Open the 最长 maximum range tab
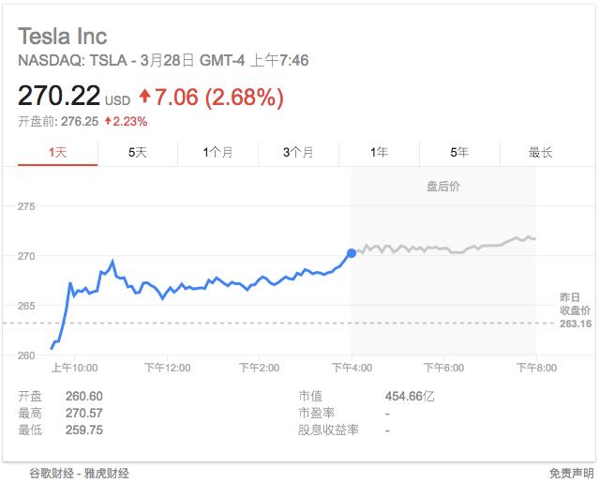The image size is (599, 483). click(x=540, y=153)
